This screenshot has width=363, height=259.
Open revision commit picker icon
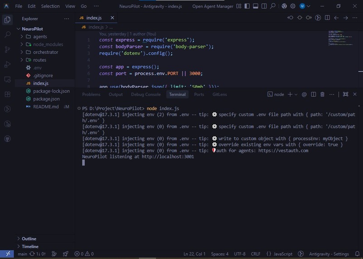coord(300,18)
